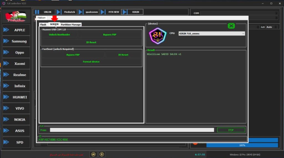This screenshot has width=284, height=158.
Task: Click the right round icon in bottom bar
Action: point(102,154)
